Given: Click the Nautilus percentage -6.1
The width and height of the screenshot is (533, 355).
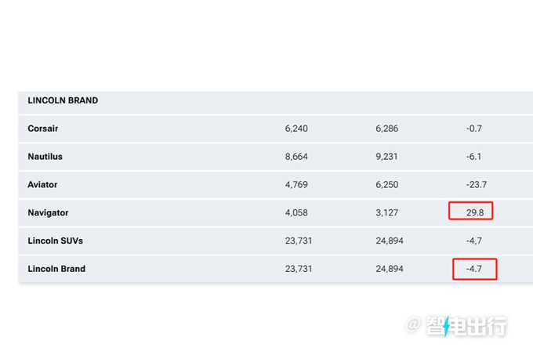Looking at the screenshot, I should click(x=474, y=157).
